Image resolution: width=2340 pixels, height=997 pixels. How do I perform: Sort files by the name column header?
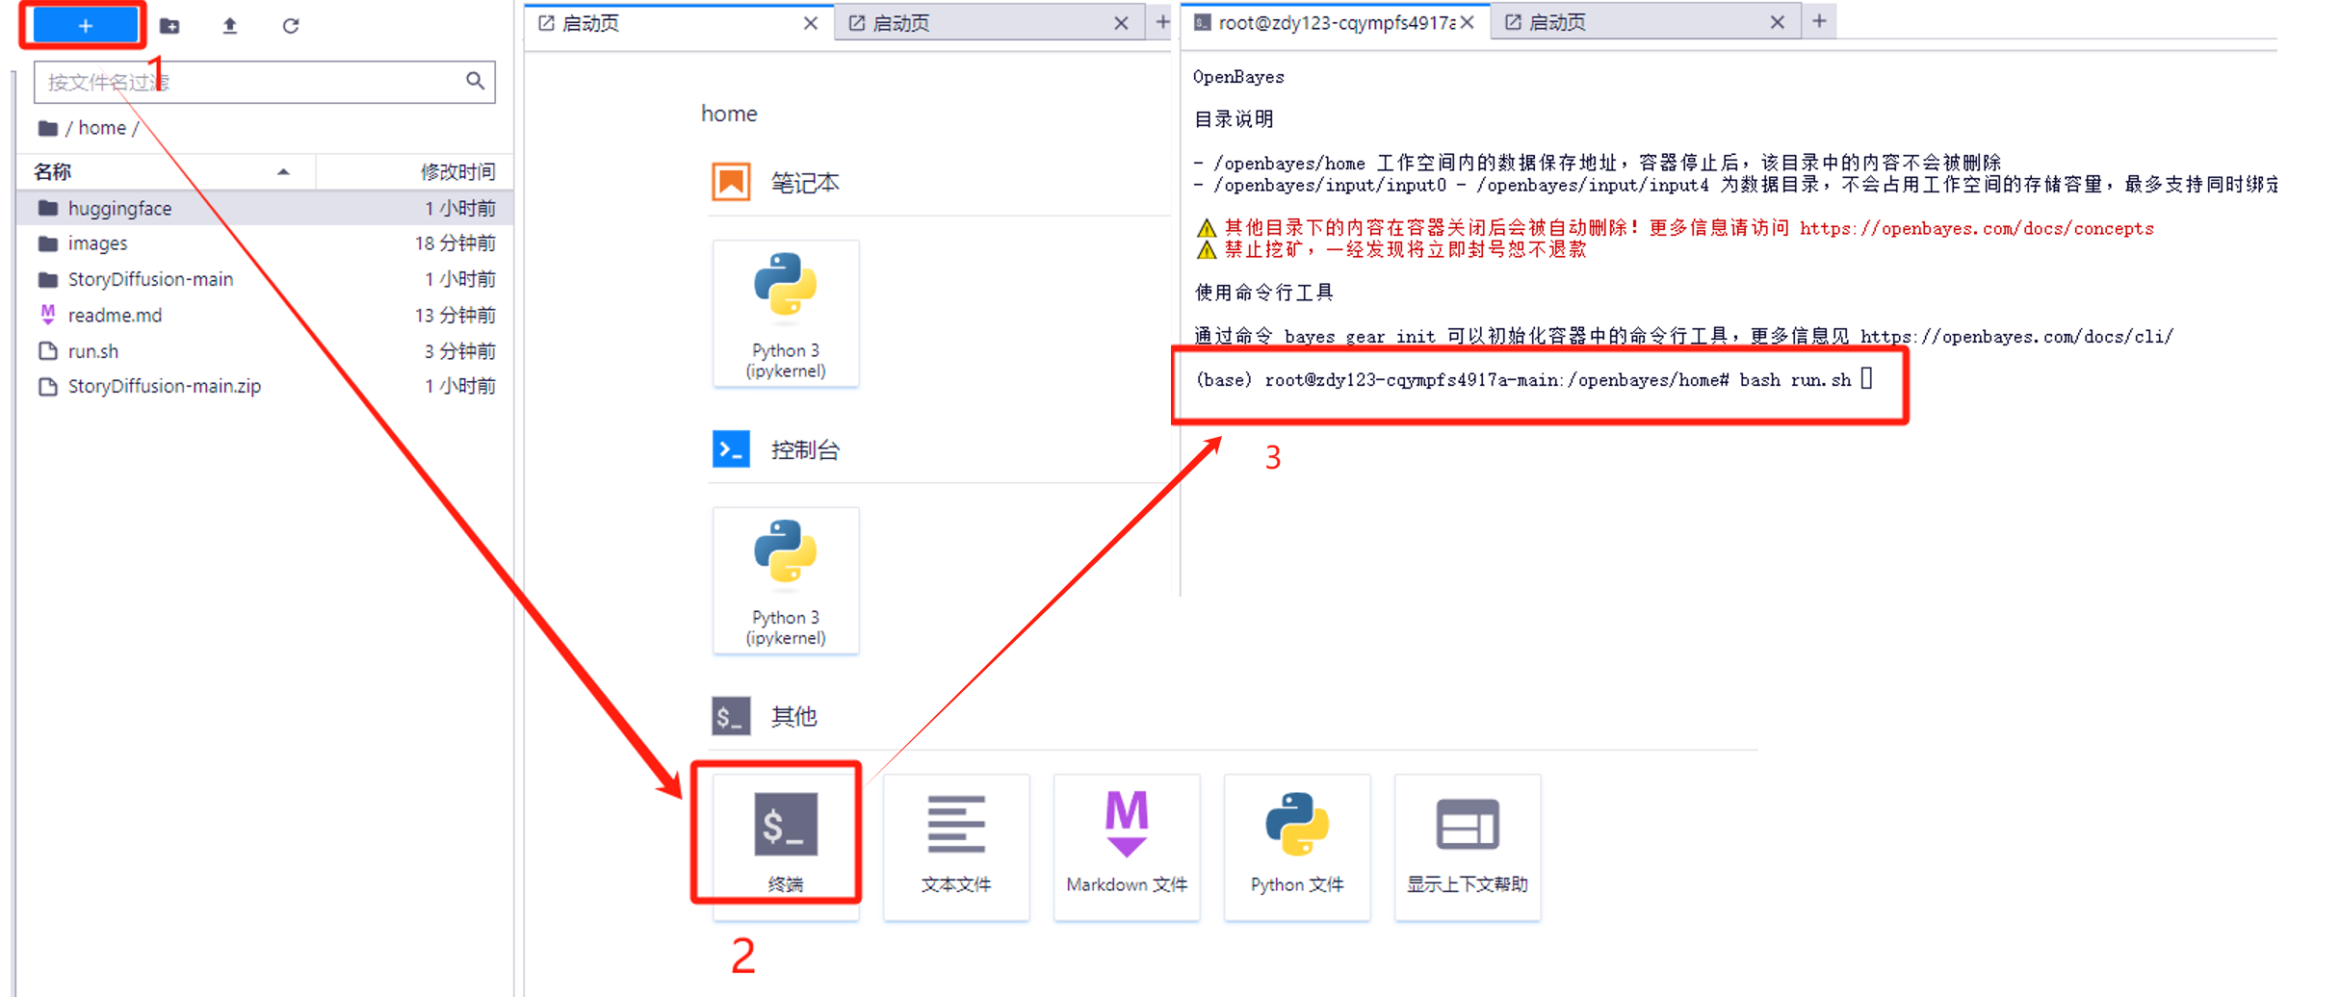pos(53,172)
